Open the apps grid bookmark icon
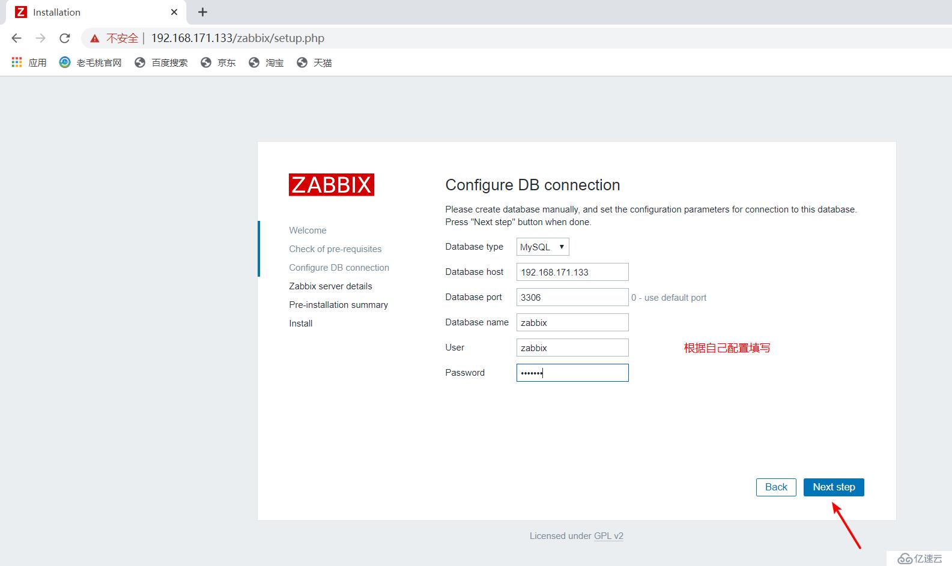Image resolution: width=952 pixels, height=566 pixels. click(17, 62)
